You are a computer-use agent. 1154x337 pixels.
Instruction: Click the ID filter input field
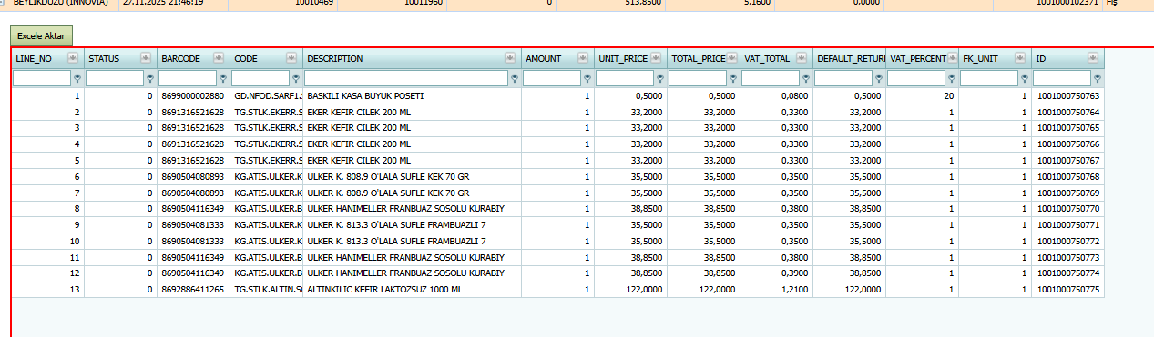[x=1062, y=79]
